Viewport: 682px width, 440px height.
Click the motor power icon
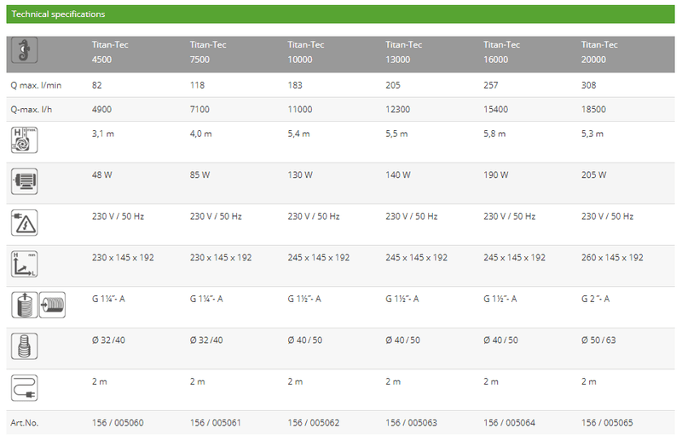23,181
